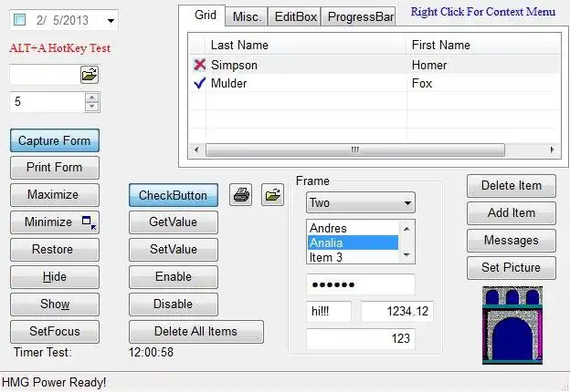
Task: Click the SetFocus button
Action: (55, 331)
